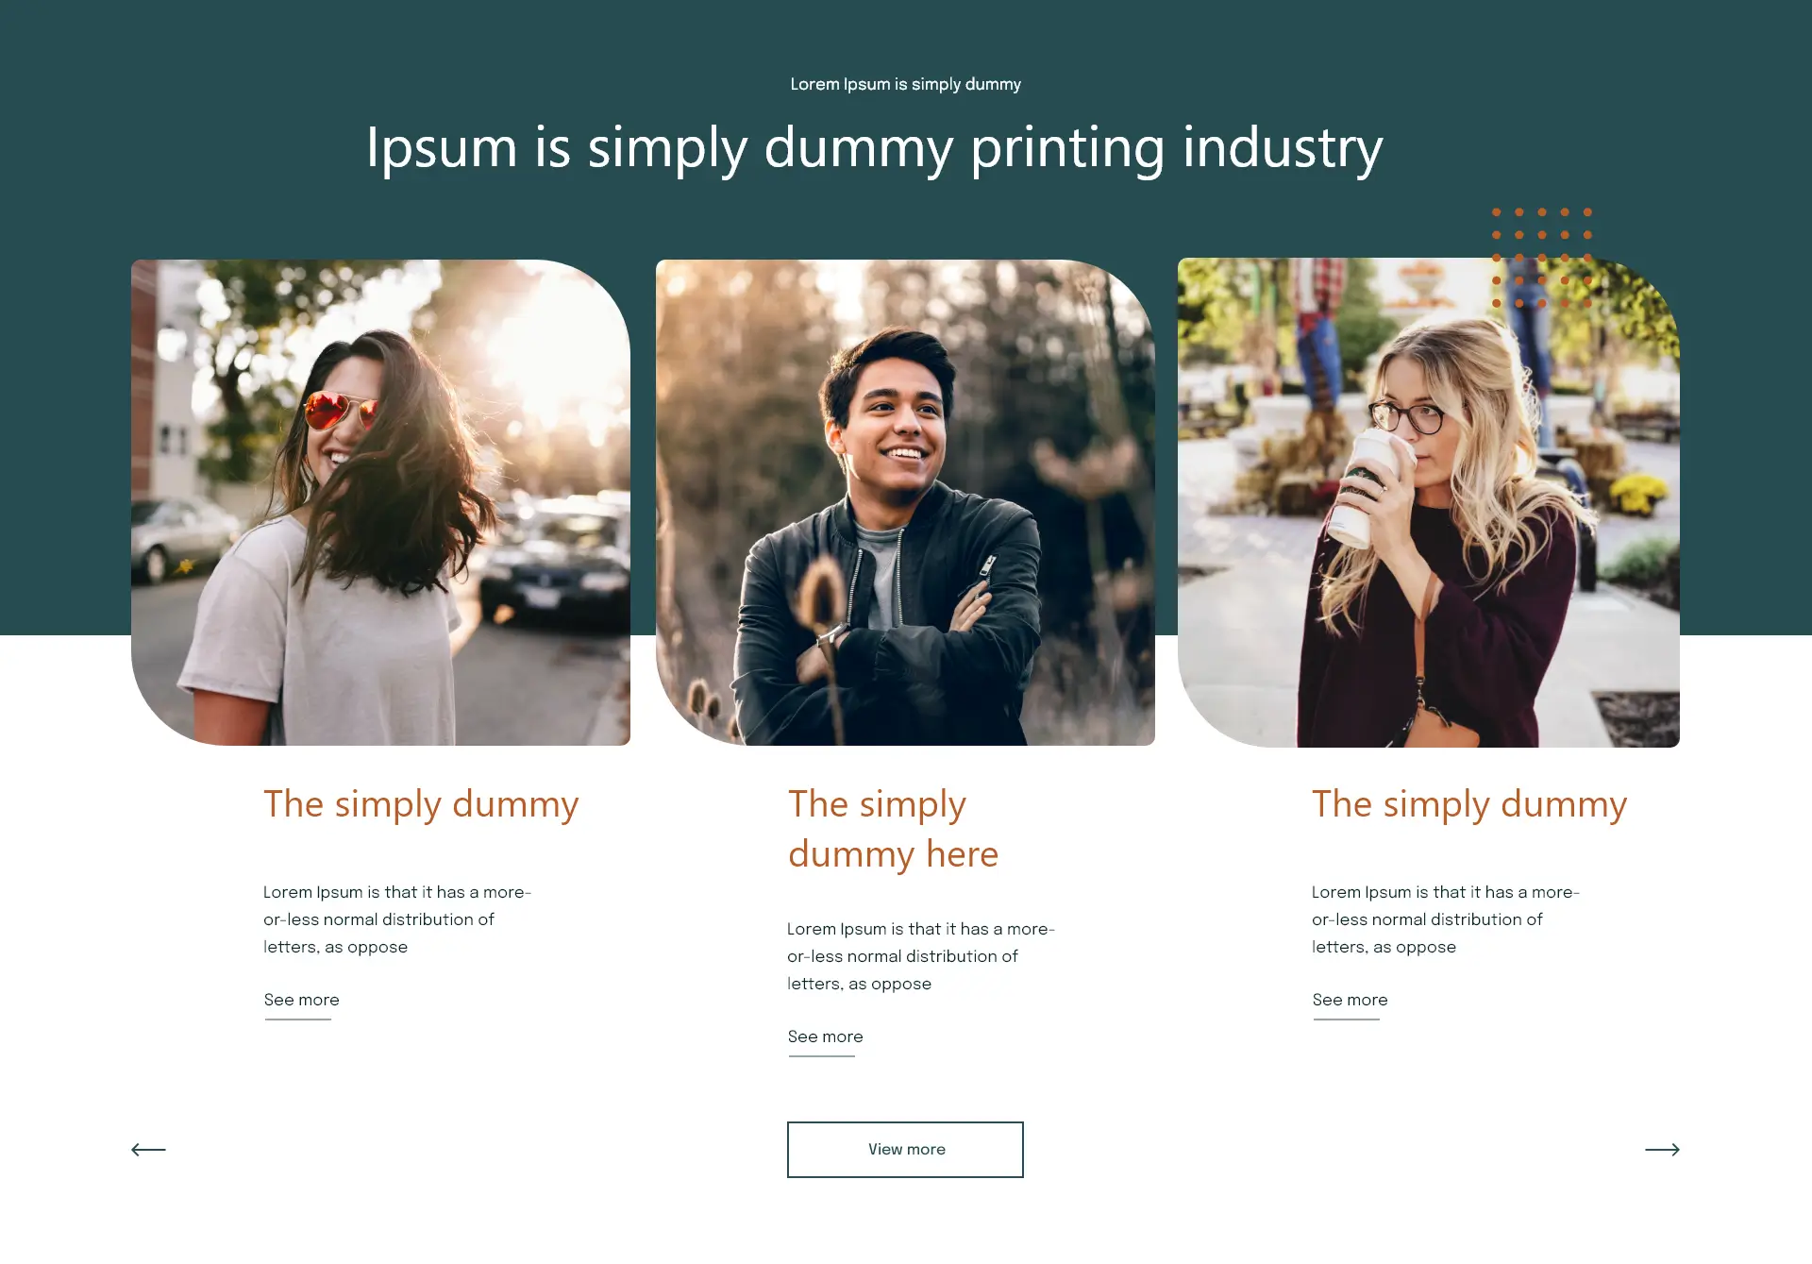1812x1264 pixels.
Task: Open See more link under third card
Action: click(1350, 1000)
